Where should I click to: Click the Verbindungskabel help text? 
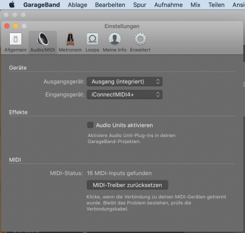pyautogui.click(x=156, y=203)
